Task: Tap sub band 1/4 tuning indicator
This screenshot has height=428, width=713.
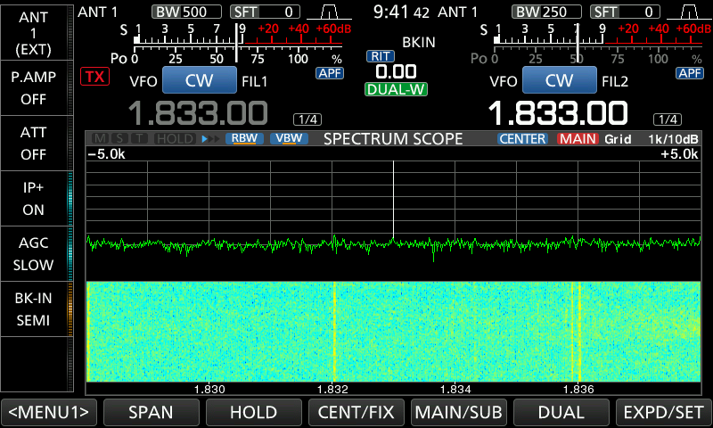Action: 668,119
